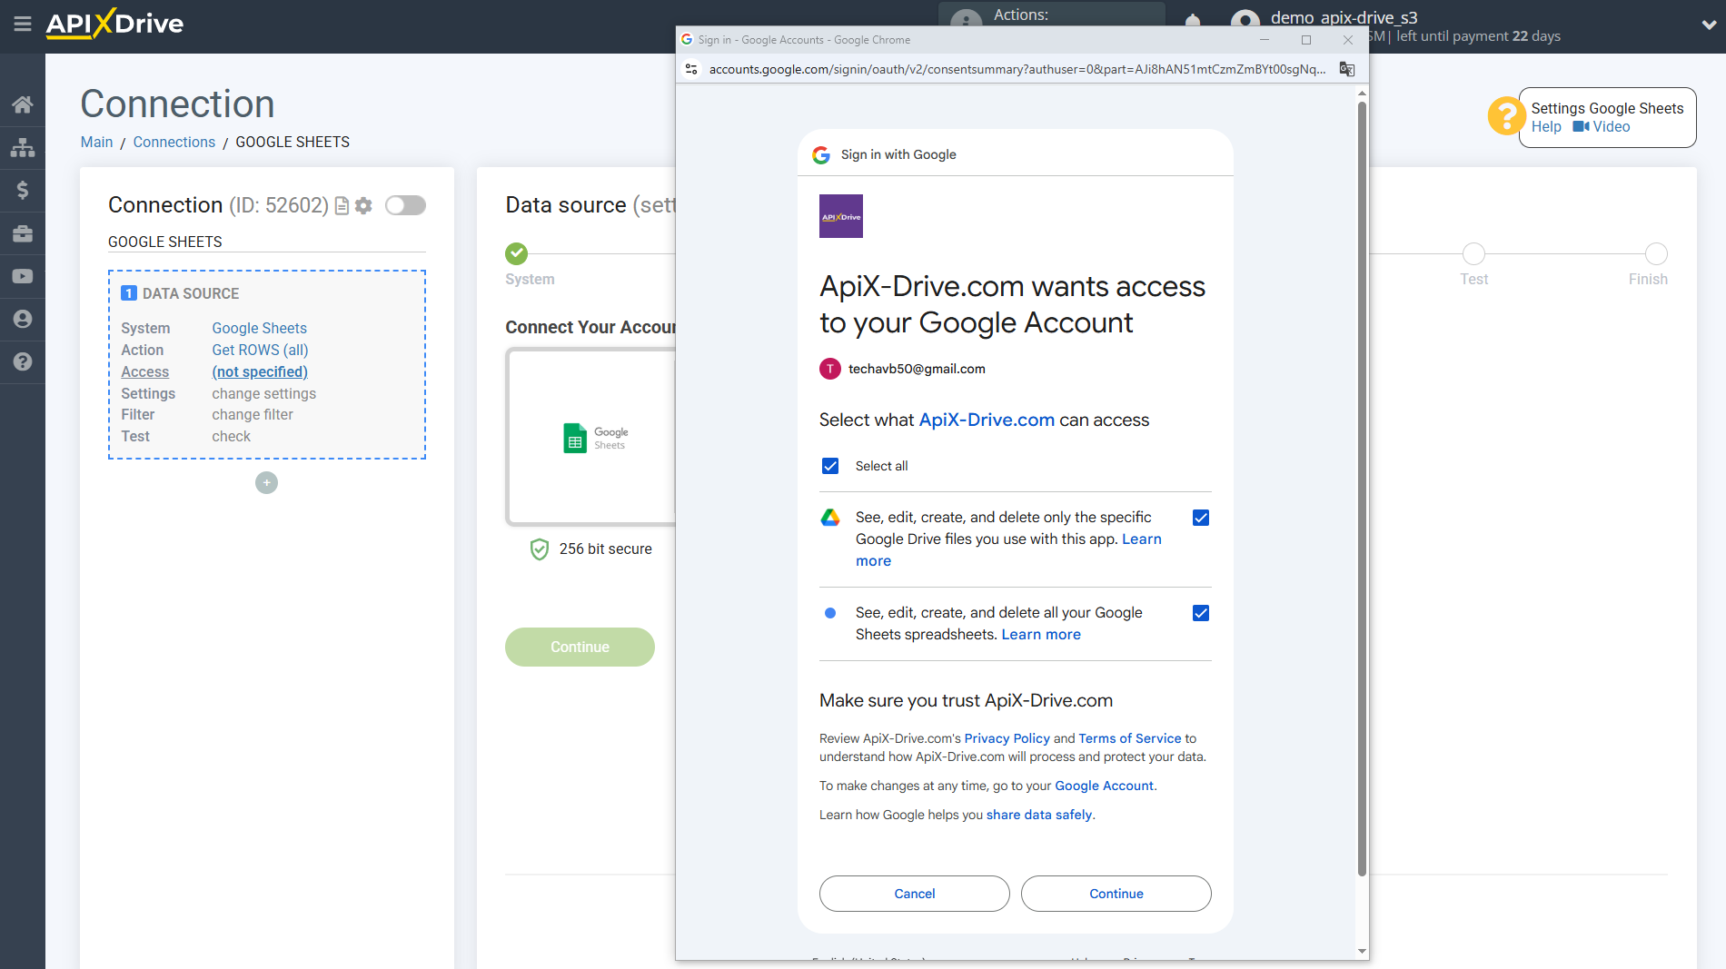Image resolution: width=1726 pixels, height=969 pixels.
Task: Click the gear icon next to Connection title
Action: pos(363,205)
